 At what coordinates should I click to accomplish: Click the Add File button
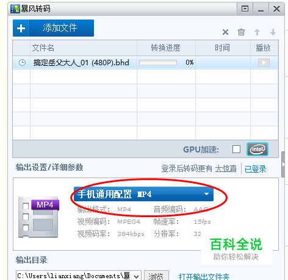[x=53, y=28]
